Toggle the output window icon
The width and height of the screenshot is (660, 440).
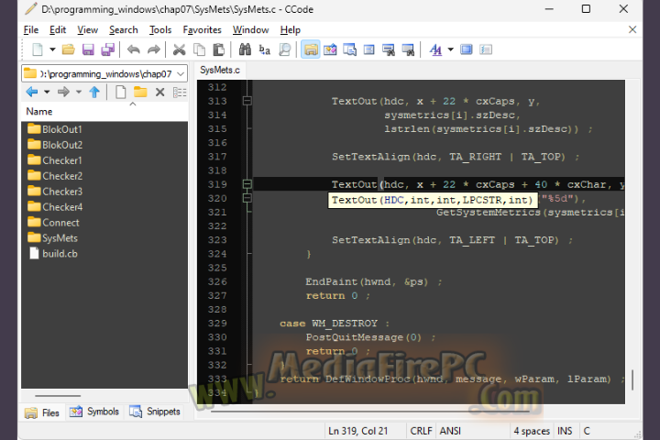[369, 49]
